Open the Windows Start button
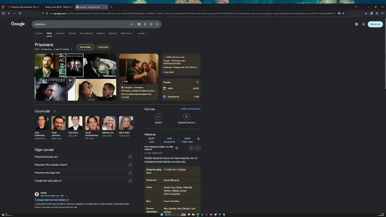 (162, 215)
